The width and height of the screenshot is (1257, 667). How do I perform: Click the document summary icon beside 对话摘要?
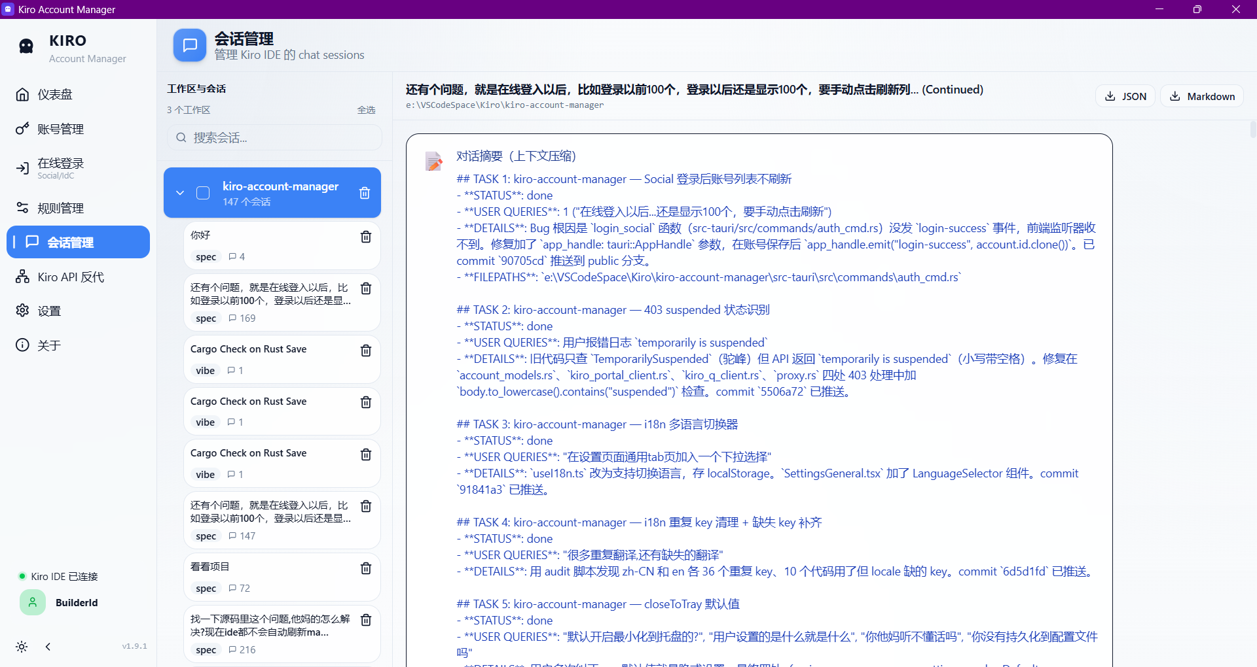(433, 161)
